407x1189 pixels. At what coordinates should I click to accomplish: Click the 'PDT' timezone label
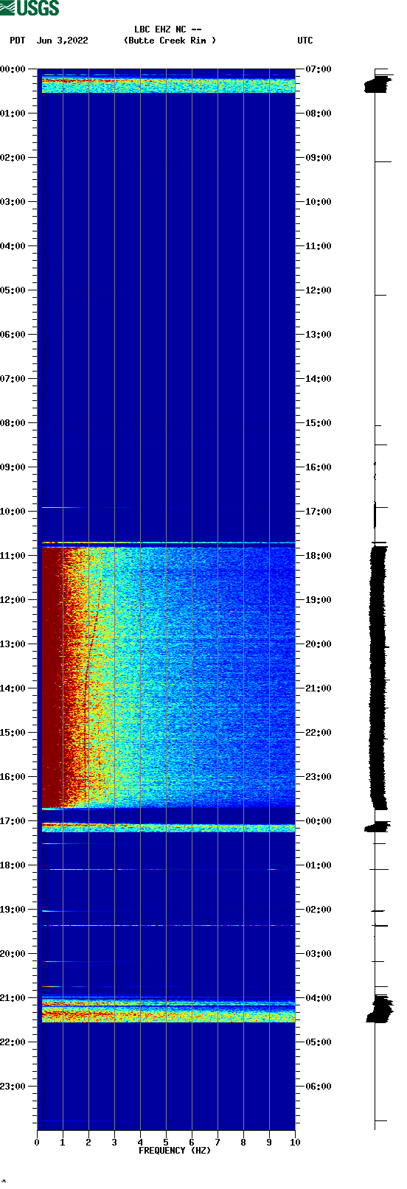[x=17, y=41]
